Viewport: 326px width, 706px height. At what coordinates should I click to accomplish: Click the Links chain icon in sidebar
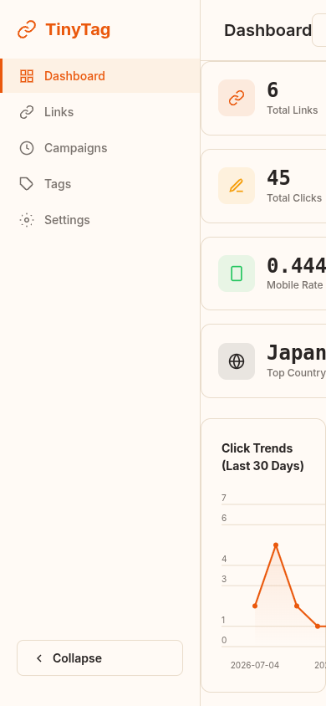coord(27,111)
